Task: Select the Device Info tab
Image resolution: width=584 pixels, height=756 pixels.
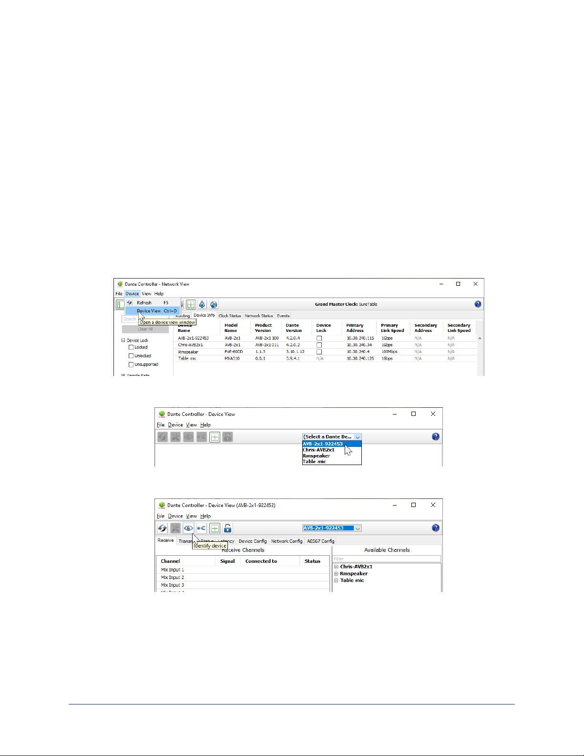Action: 204,315
